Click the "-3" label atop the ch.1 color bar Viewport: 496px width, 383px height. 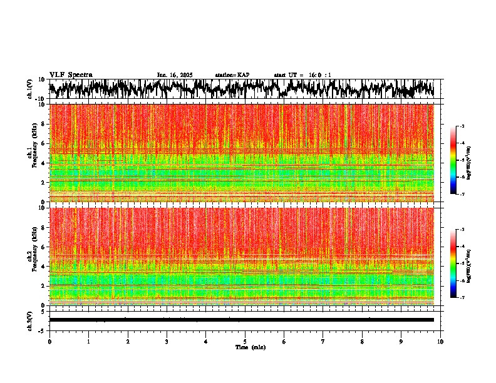[x=462, y=126]
